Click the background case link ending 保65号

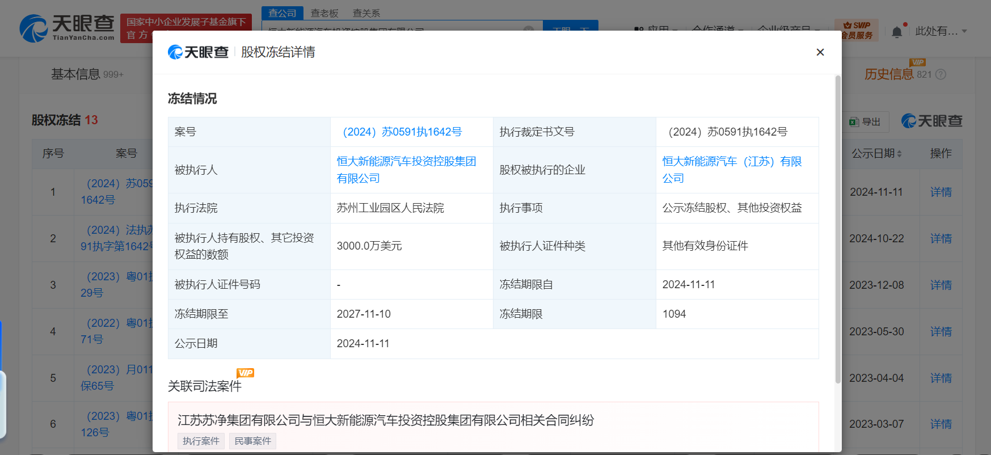[x=117, y=378]
